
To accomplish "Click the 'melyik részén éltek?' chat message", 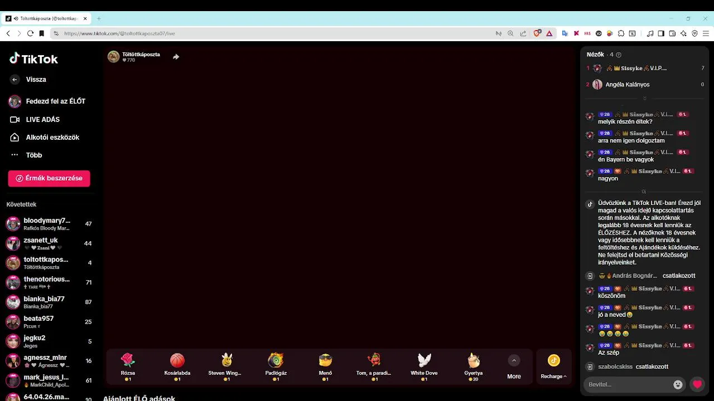I will (625, 121).
